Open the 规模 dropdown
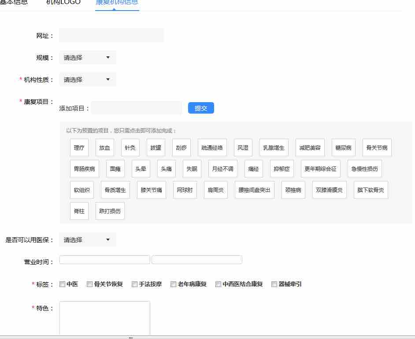The image size is (415, 339). coord(87,58)
